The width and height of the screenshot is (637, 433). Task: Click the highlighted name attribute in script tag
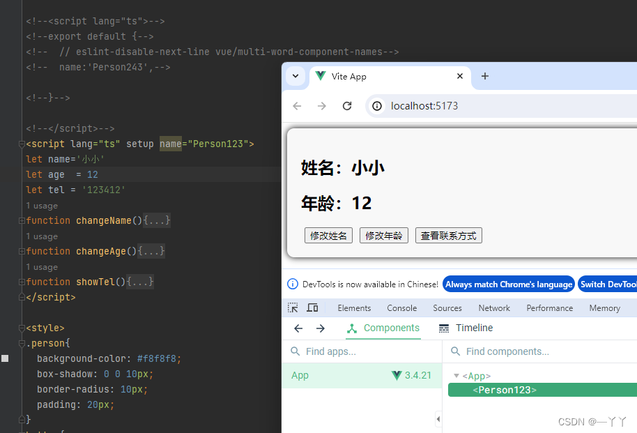(171, 144)
